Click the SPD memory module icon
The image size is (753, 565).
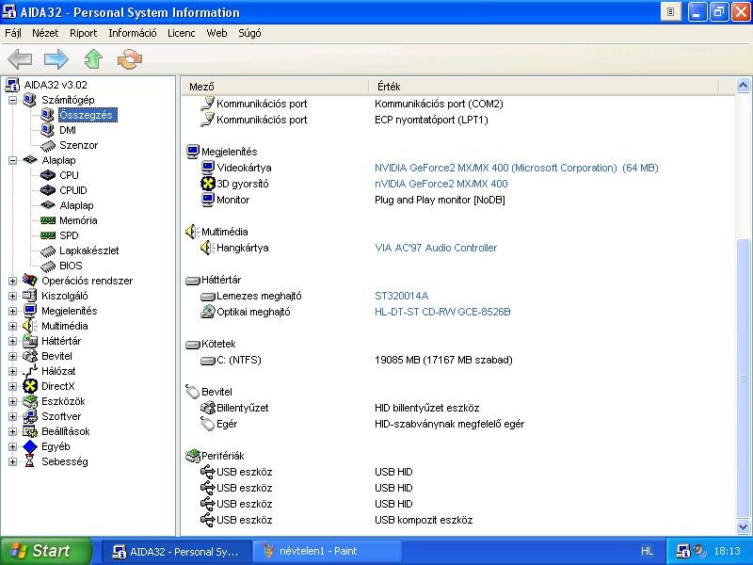click(48, 235)
